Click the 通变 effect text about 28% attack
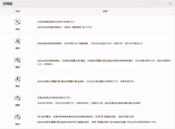This screenshot has width=175, height=129. (90, 44)
